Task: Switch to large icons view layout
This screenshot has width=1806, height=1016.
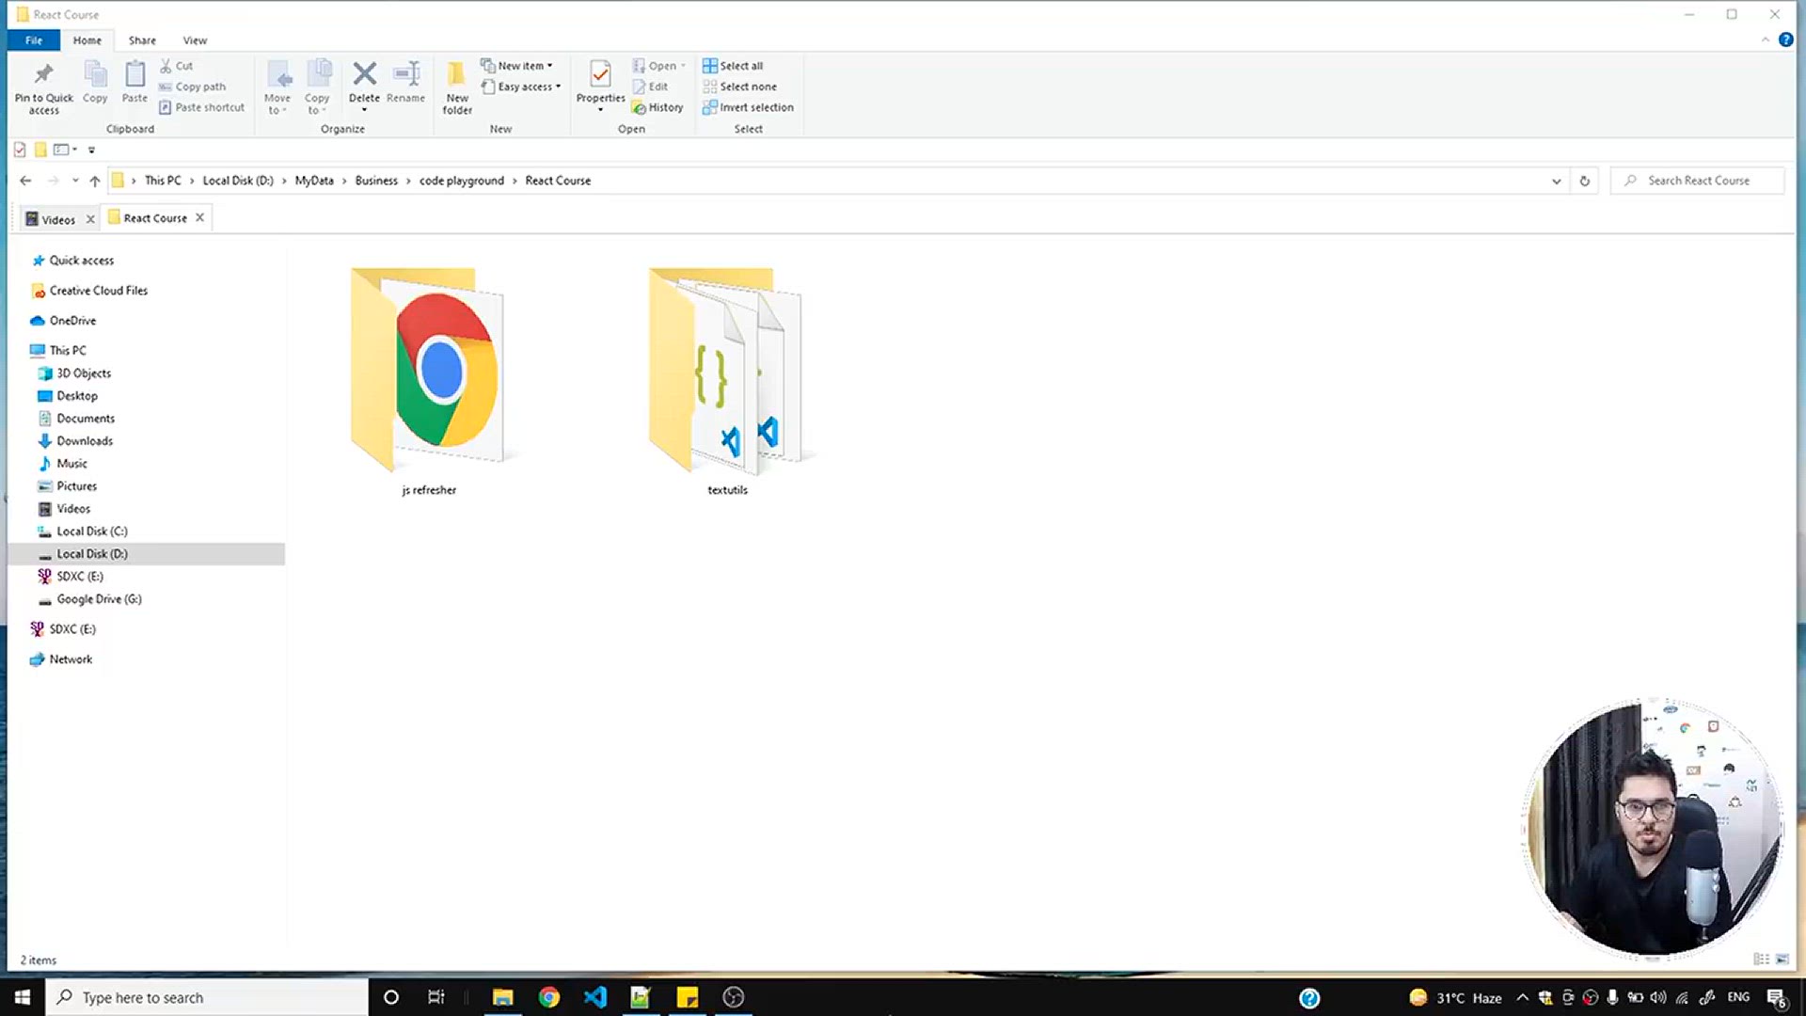Action: pyautogui.click(x=1782, y=960)
